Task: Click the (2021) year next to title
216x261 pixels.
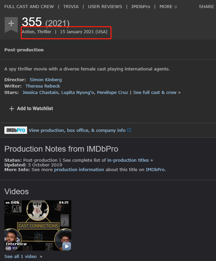Action: point(57,23)
